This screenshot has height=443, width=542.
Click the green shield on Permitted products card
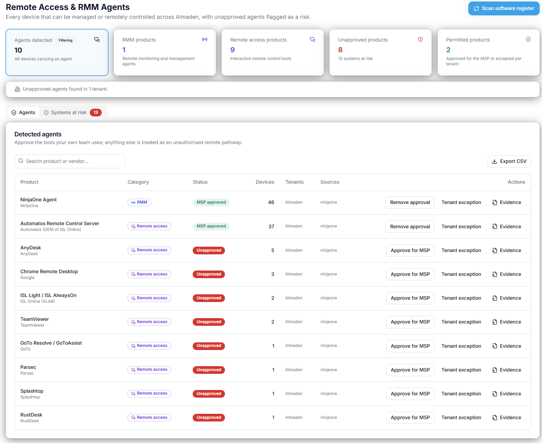[528, 39]
